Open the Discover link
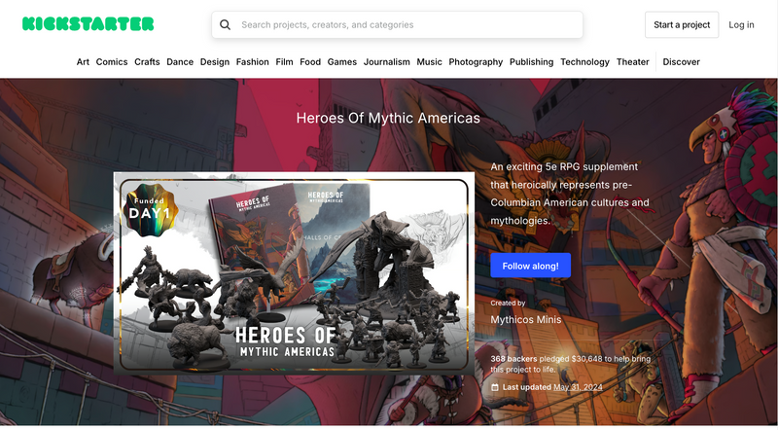 [x=682, y=62]
